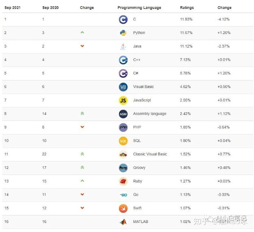254x232 pixels.
Task: Click the double up arrow for Assembly language
Action: coord(82,113)
